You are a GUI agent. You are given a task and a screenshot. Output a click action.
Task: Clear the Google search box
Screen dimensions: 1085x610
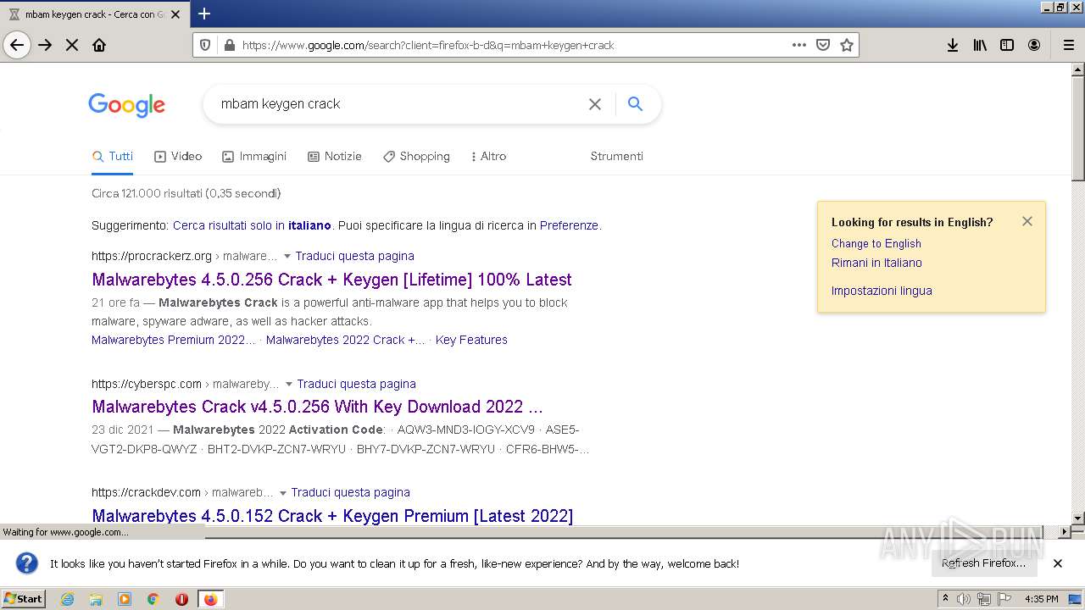[595, 104]
